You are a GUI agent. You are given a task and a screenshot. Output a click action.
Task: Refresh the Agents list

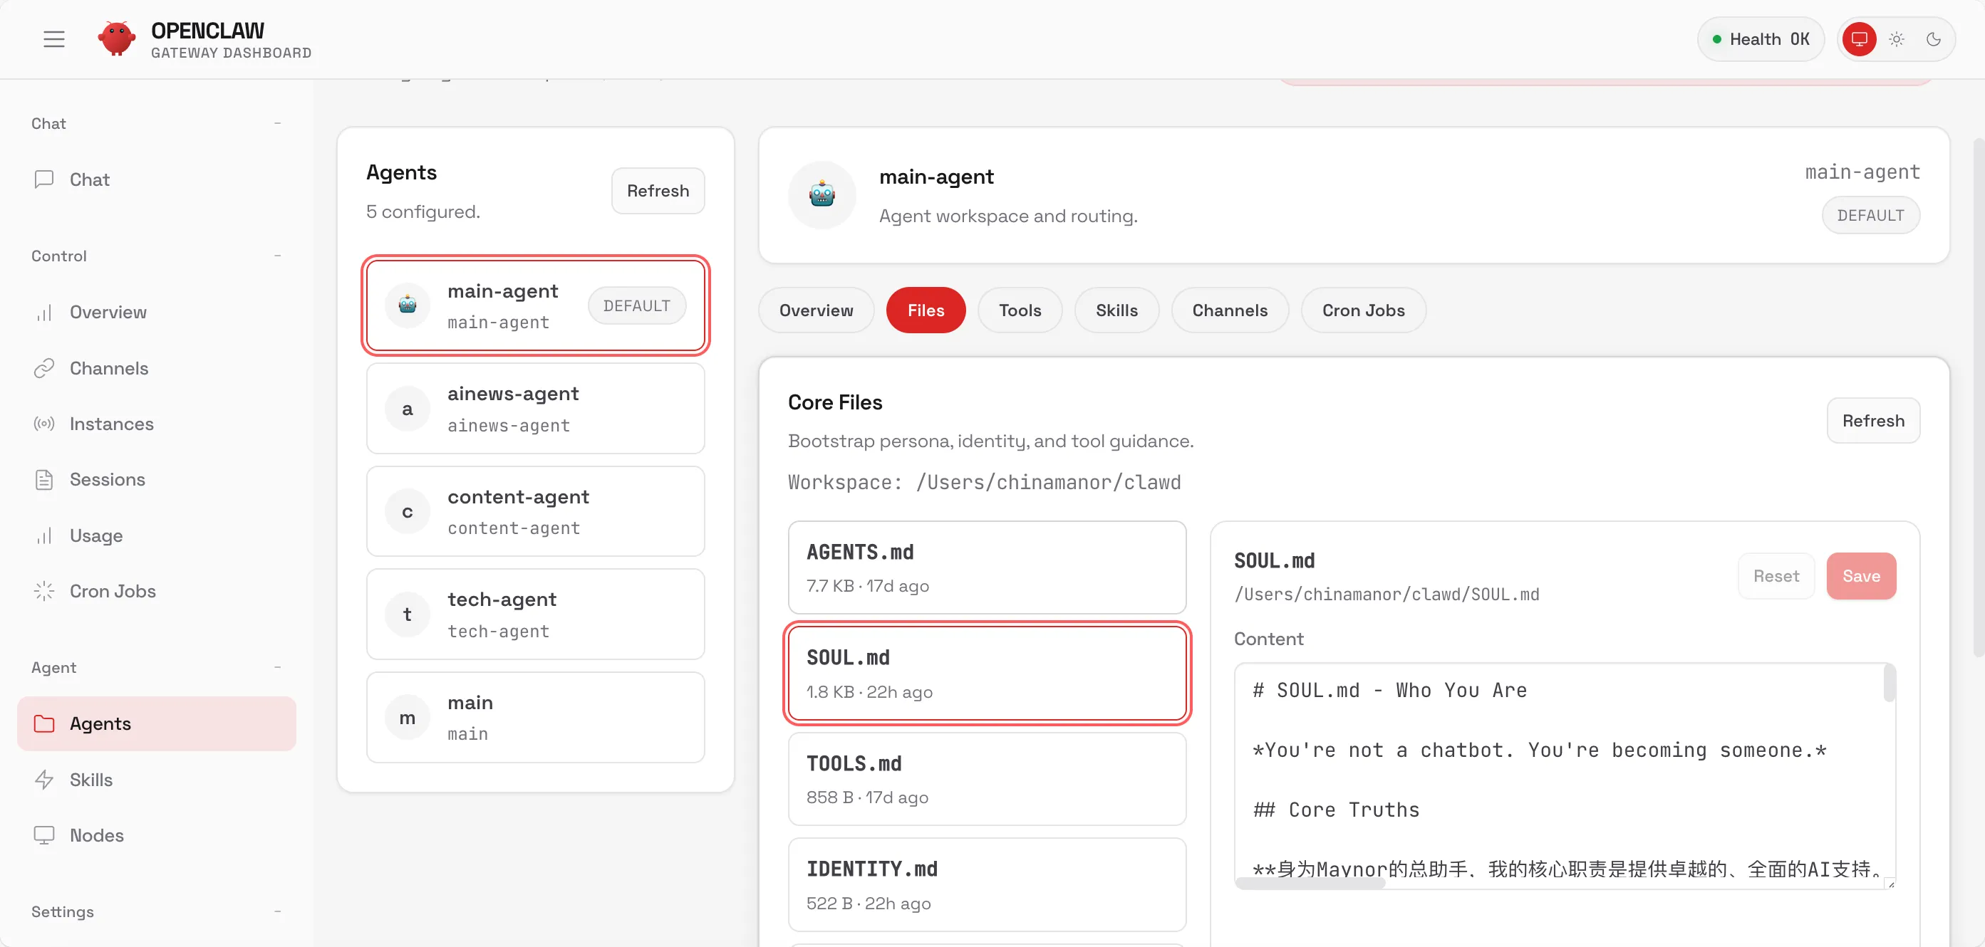pyautogui.click(x=658, y=190)
